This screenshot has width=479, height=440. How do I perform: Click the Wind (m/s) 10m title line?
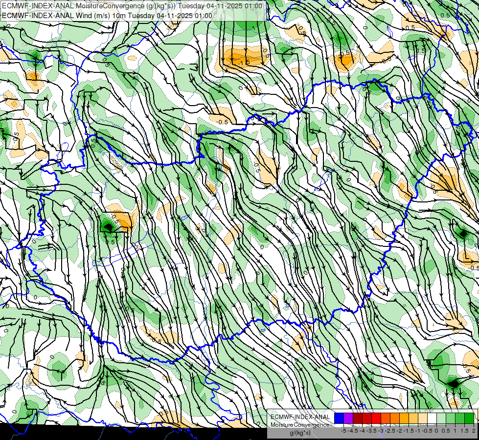coord(107,15)
